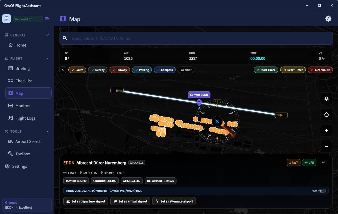Toggle the Route filter chip
338x214 pixels.
pyautogui.click(x=77, y=70)
